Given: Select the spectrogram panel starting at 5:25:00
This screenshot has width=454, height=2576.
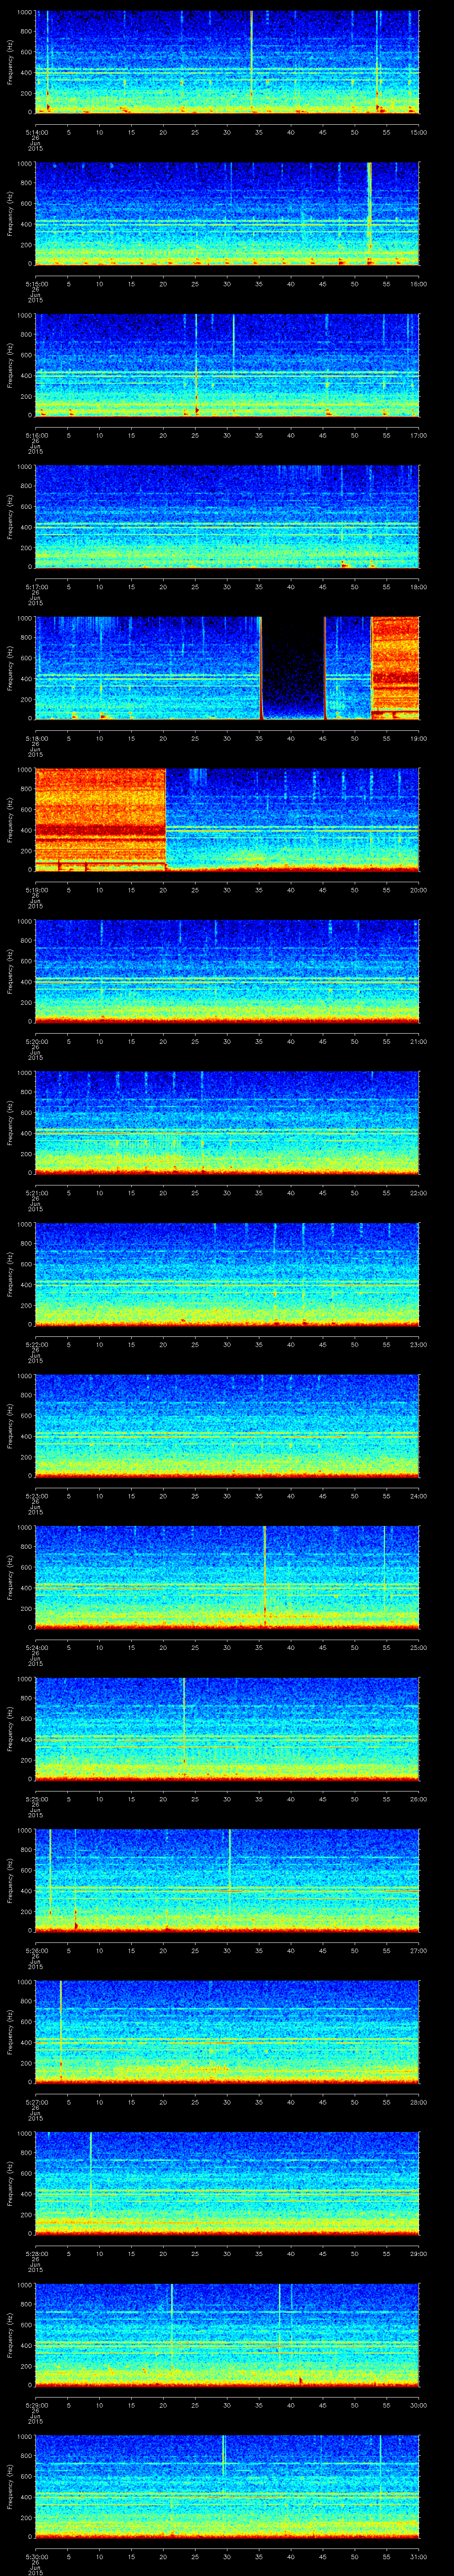Looking at the screenshot, I should (x=227, y=1729).
